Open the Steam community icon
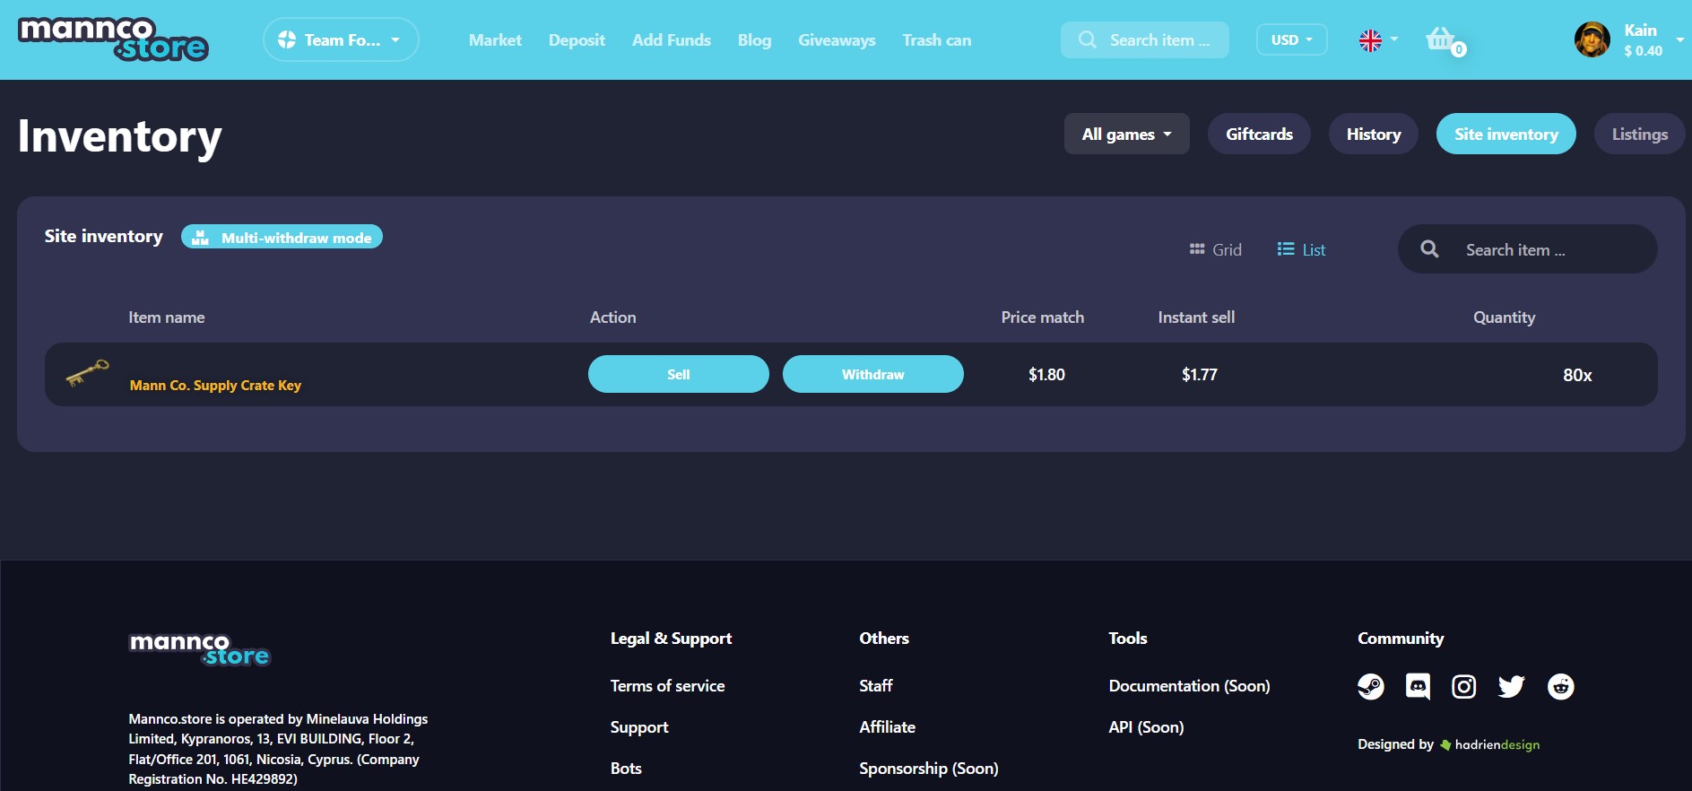This screenshot has height=791, width=1692. (x=1371, y=686)
